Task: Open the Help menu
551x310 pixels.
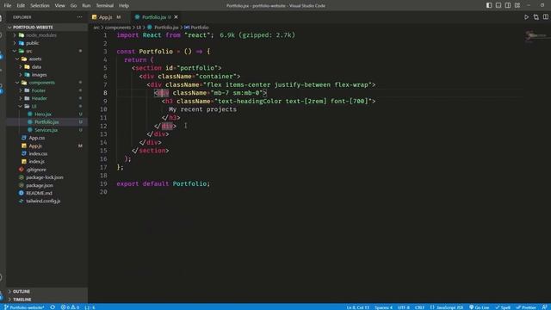Action: pyautogui.click(x=124, y=5)
